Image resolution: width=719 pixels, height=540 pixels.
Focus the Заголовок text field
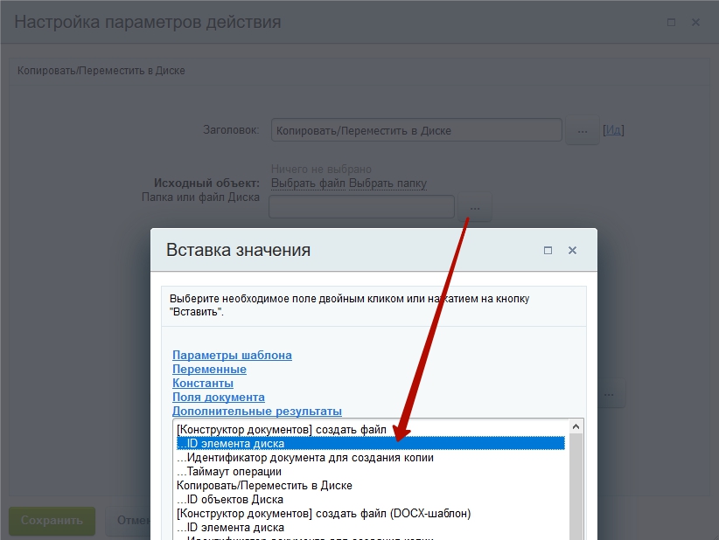pos(415,130)
